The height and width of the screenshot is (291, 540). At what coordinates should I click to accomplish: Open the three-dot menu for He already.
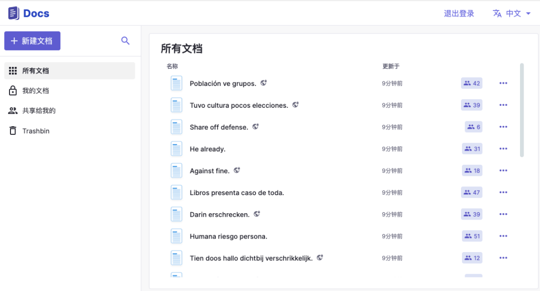click(503, 149)
